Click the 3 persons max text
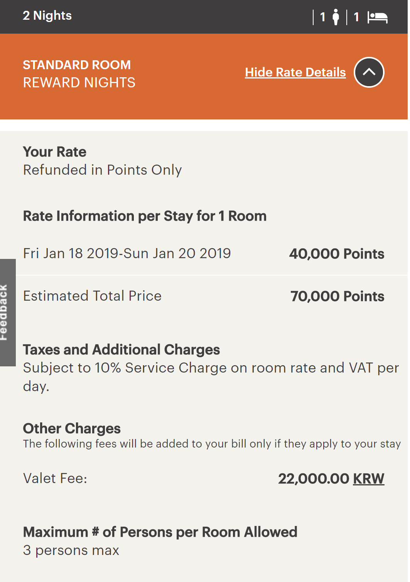This screenshot has height=582, width=410. [x=71, y=550]
